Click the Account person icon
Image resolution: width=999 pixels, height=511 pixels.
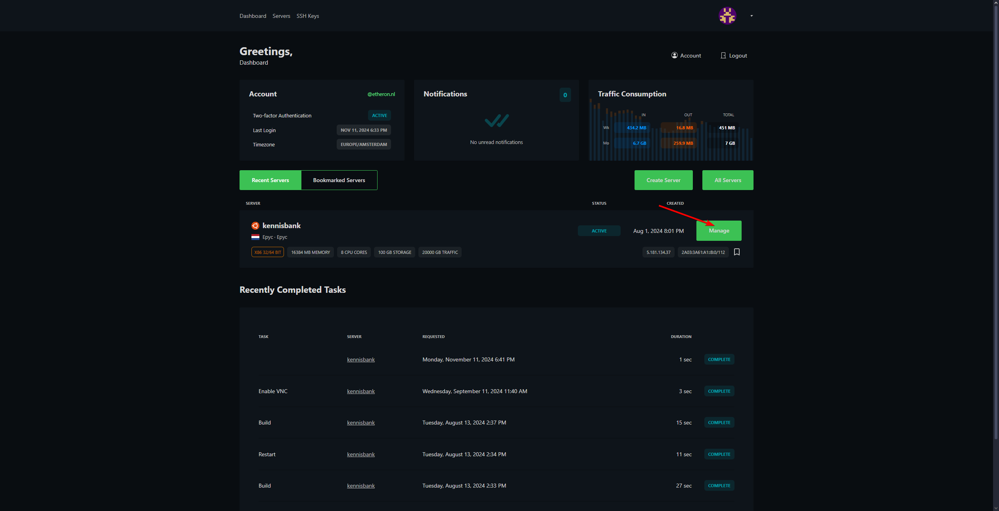coord(674,55)
